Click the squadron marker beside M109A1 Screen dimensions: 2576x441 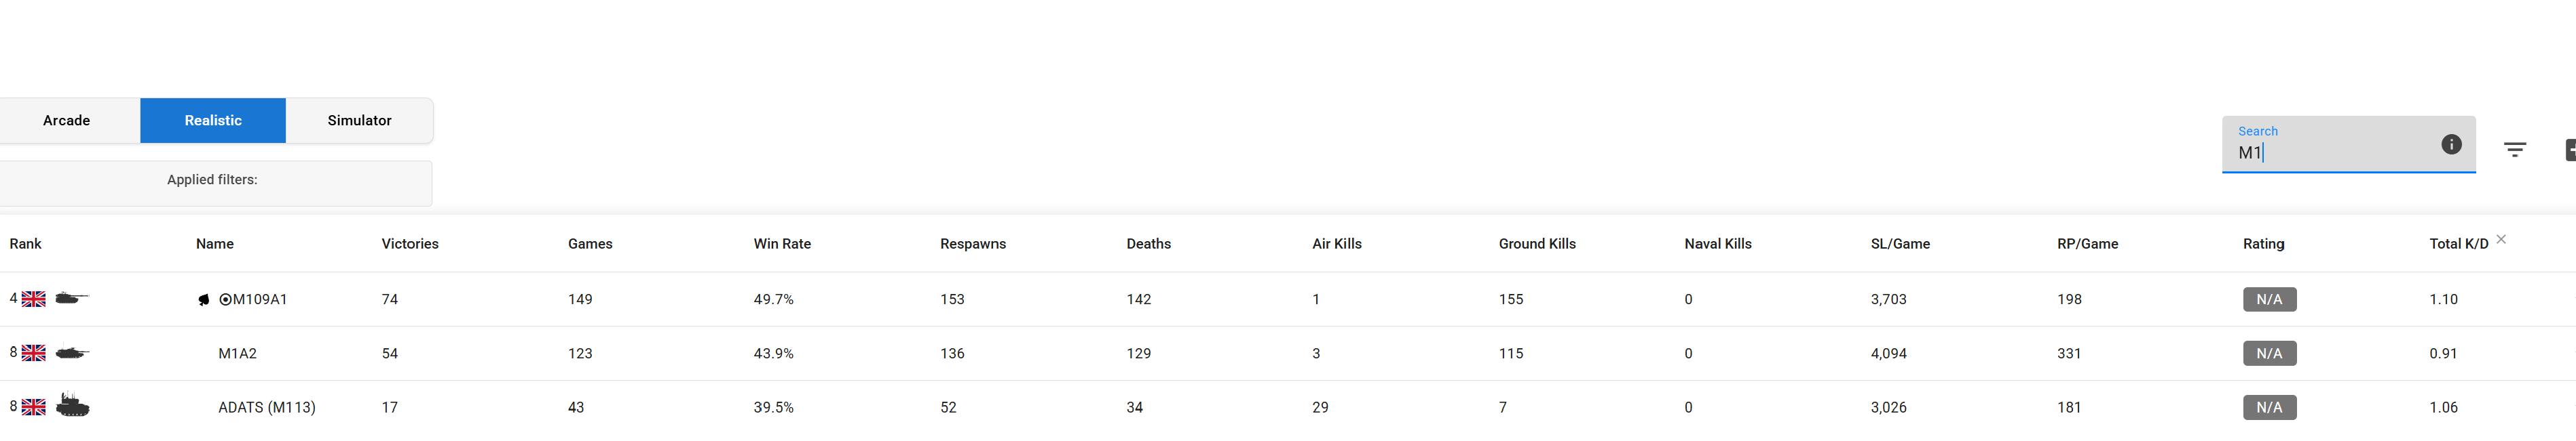coord(204,299)
